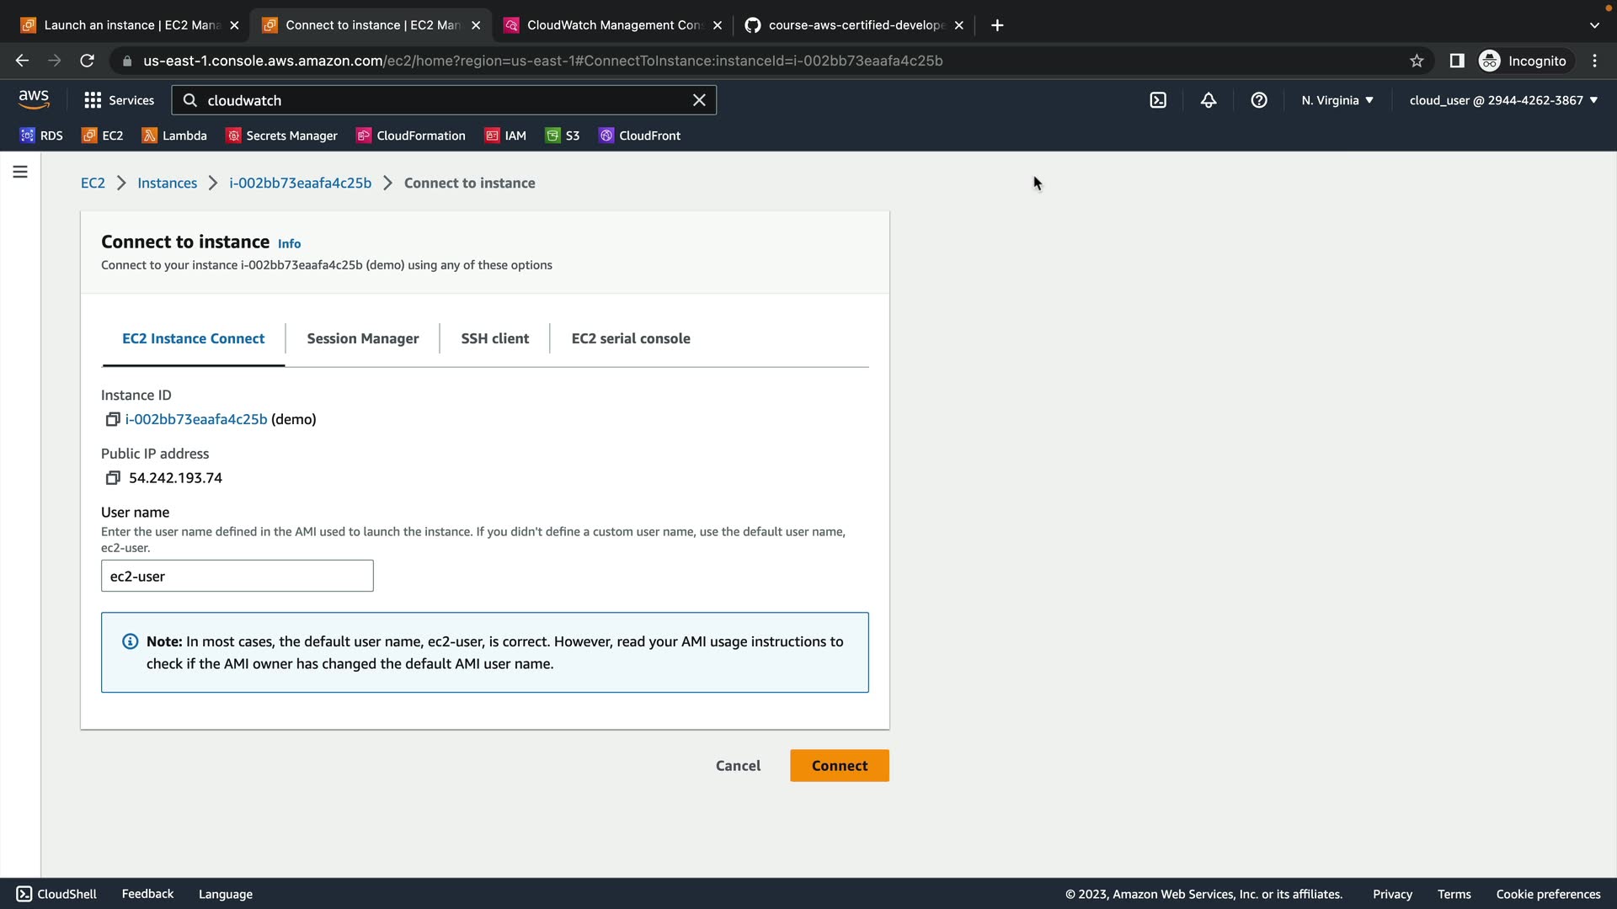1617x909 pixels.
Task: Expand the cloud_user account dropdown
Action: (x=1503, y=100)
